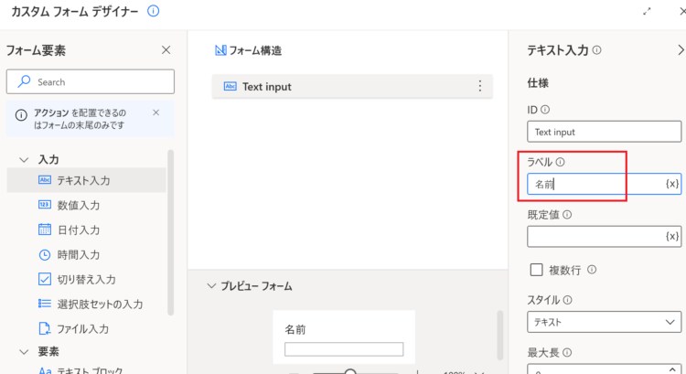The height and width of the screenshot is (374, 686).
Task: Select the テキスト入力 element
Action: coord(87,180)
